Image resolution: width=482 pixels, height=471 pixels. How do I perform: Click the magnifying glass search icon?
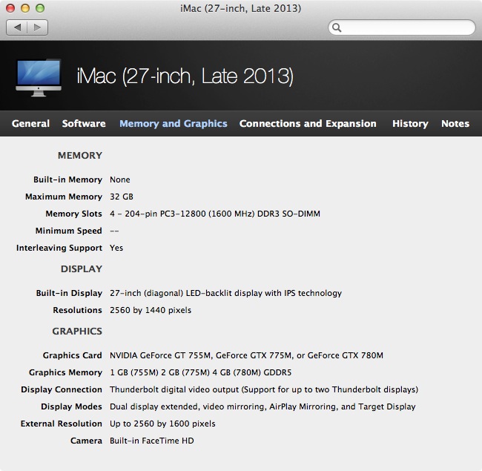[337, 27]
